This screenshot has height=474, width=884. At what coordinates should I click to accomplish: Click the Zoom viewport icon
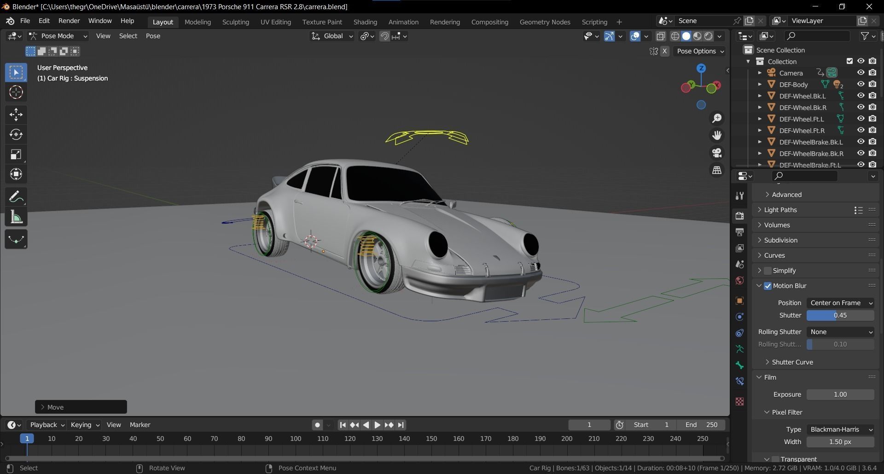tap(717, 119)
